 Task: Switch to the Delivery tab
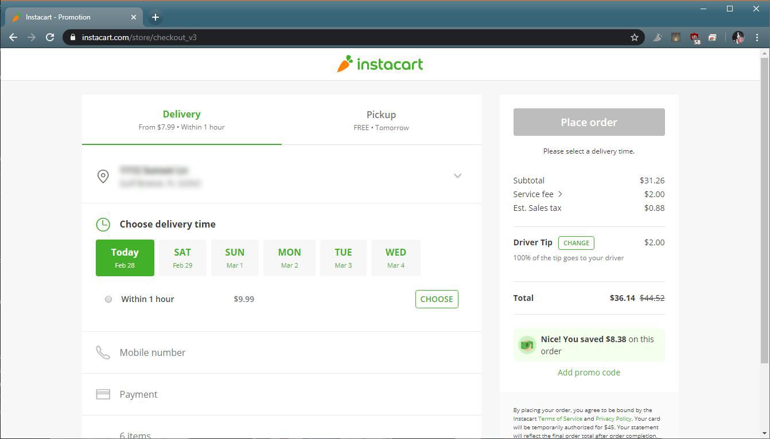(x=181, y=120)
